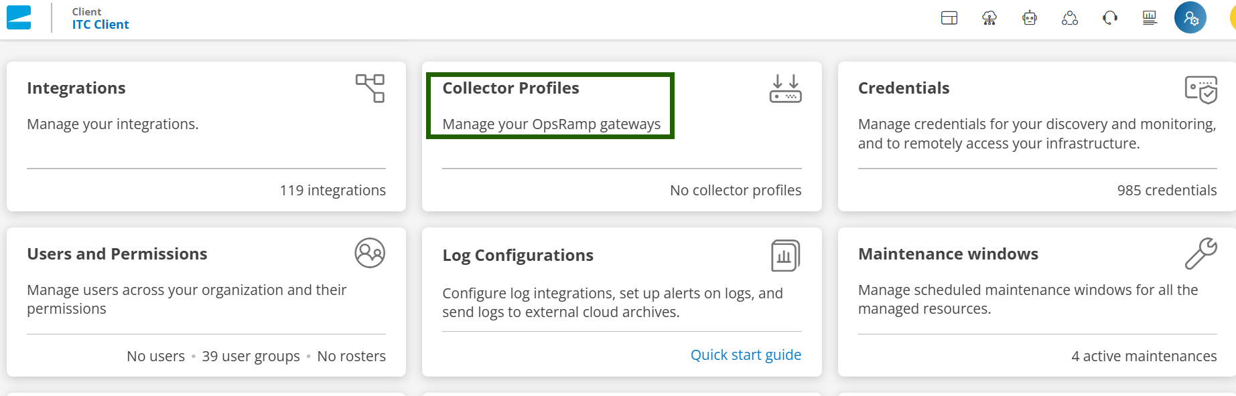Click the Log Configurations chart icon

pyautogui.click(x=785, y=256)
